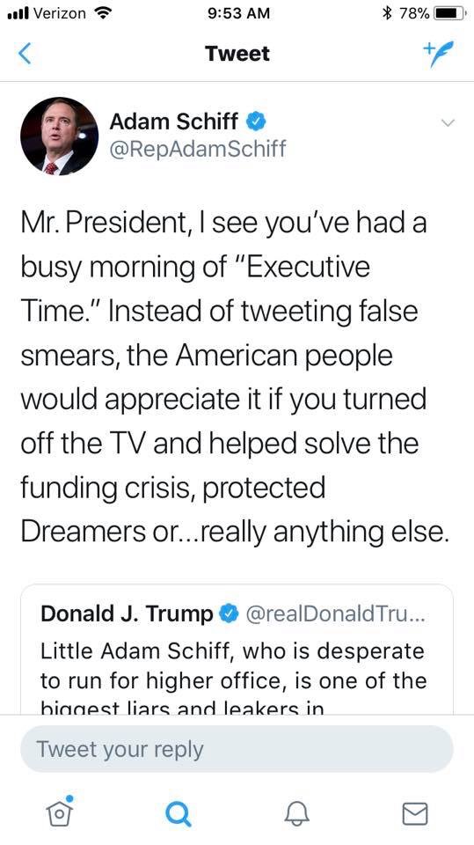
Task: Open quoted Donald J. Trump tweet
Action: pos(237,650)
